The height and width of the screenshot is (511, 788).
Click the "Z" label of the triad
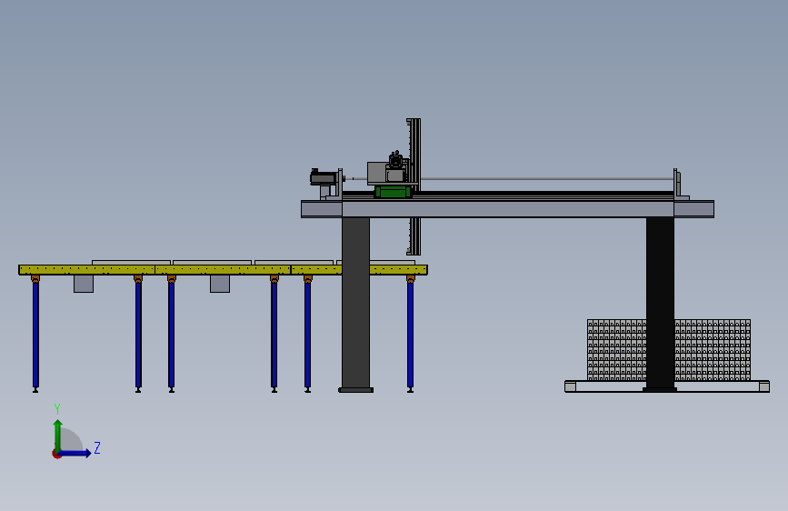point(97,447)
